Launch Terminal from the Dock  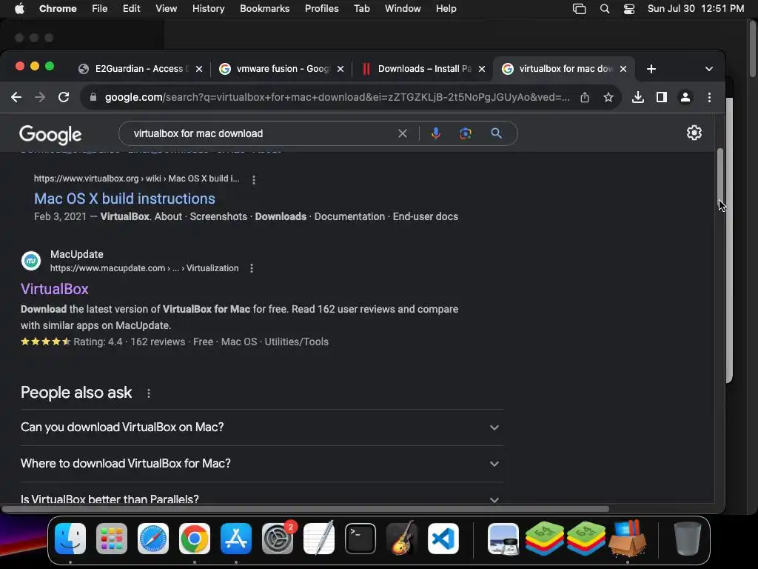(x=360, y=539)
